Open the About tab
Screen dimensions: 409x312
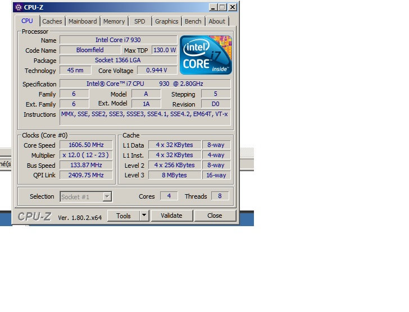[x=217, y=21]
